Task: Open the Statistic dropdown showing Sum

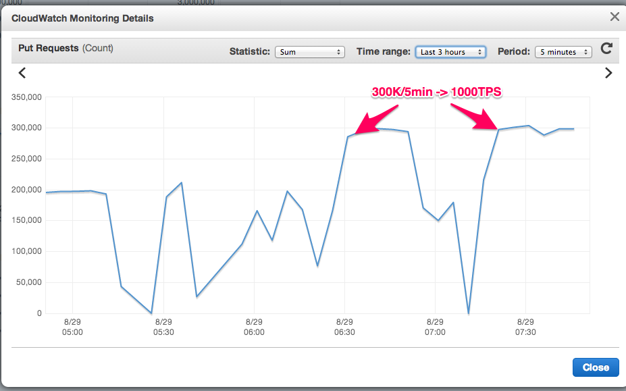Action: [310, 52]
